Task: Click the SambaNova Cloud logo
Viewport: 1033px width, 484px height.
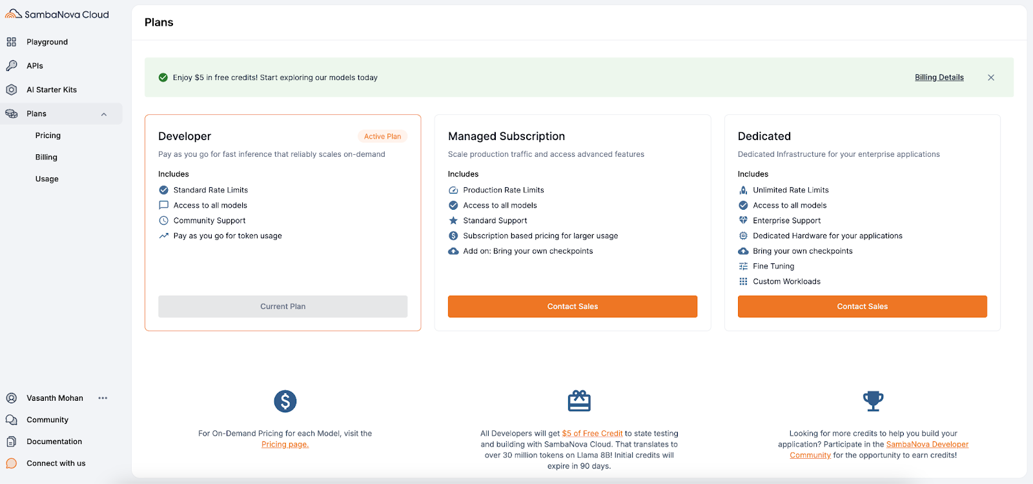Action: (x=58, y=14)
